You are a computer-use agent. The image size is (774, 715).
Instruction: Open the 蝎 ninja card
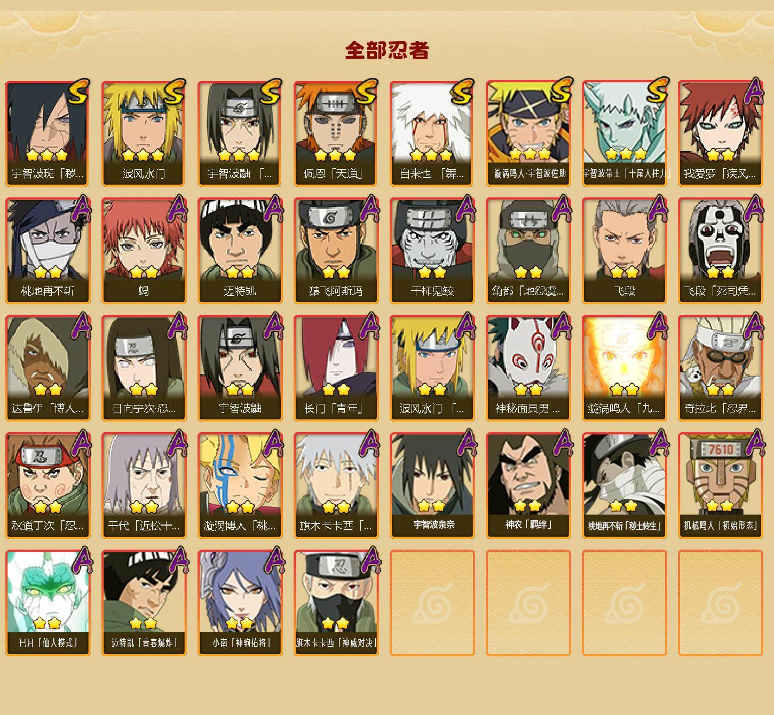144,251
